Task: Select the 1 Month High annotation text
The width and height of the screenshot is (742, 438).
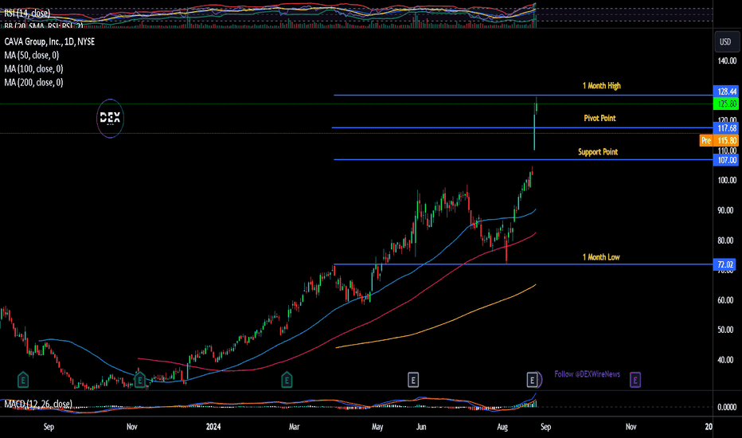Action: (601, 86)
